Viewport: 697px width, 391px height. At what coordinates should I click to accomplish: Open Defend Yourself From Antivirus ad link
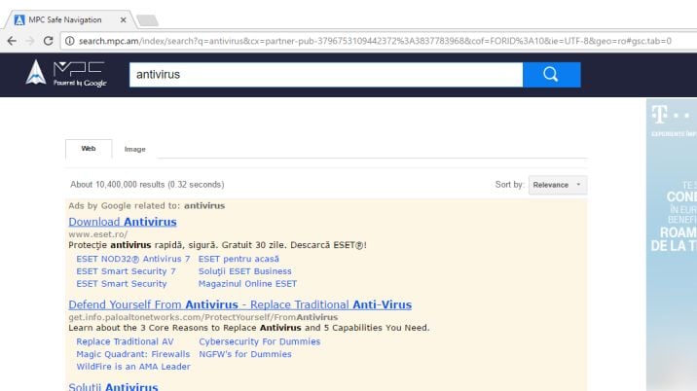240,304
